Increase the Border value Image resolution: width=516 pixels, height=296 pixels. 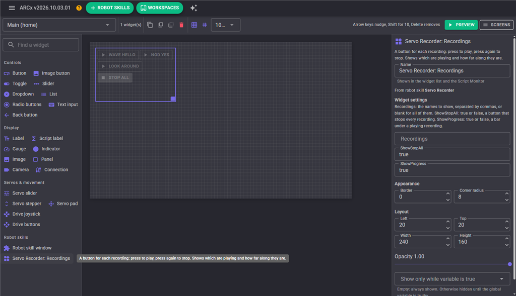[x=448, y=193]
